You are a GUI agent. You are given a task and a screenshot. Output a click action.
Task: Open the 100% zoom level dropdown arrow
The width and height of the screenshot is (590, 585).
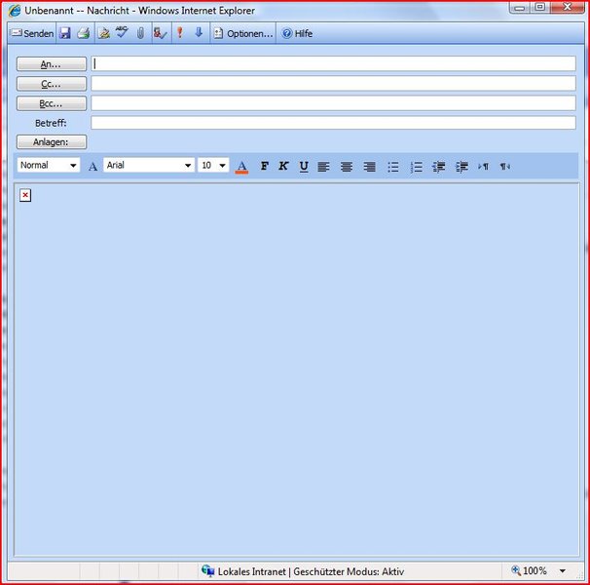tap(562, 571)
